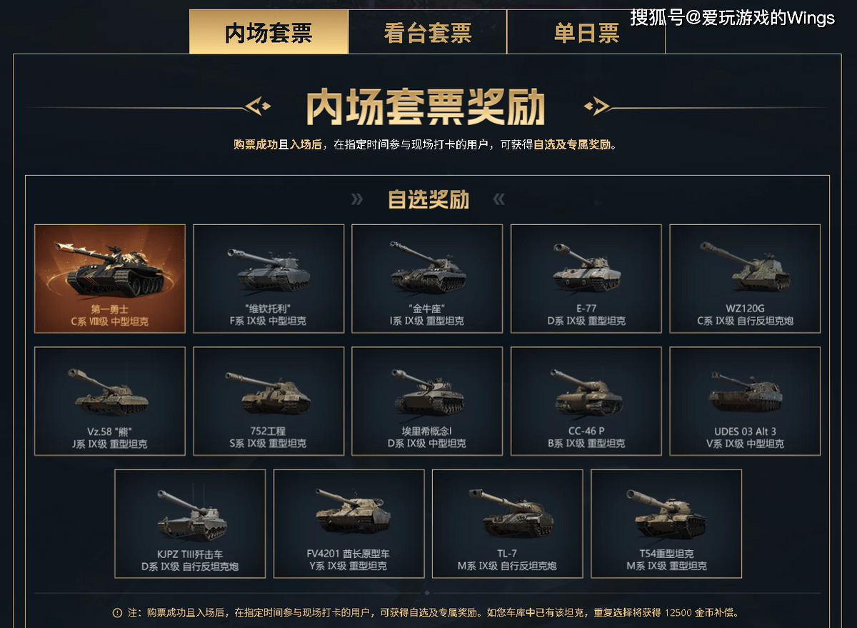
Task: Switch to the 看台套票 tab
Action: tap(428, 32)
